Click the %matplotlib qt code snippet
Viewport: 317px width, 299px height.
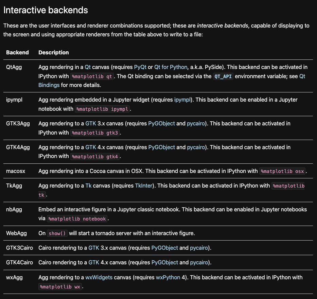[92, 76]
